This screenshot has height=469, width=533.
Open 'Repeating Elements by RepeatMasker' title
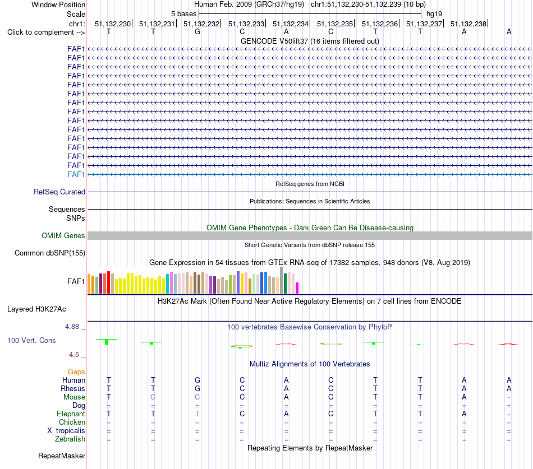(x=310, y=448)
